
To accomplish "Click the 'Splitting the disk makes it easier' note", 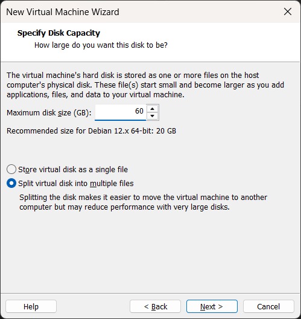I will point(143,202).
